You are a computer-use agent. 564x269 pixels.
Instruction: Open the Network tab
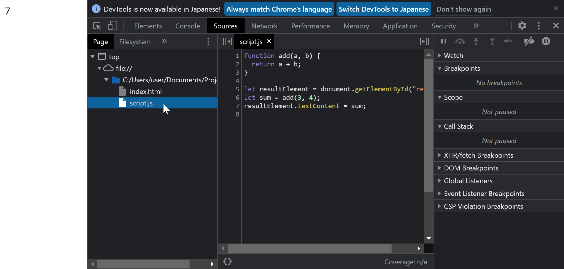(x=264, y=26)
